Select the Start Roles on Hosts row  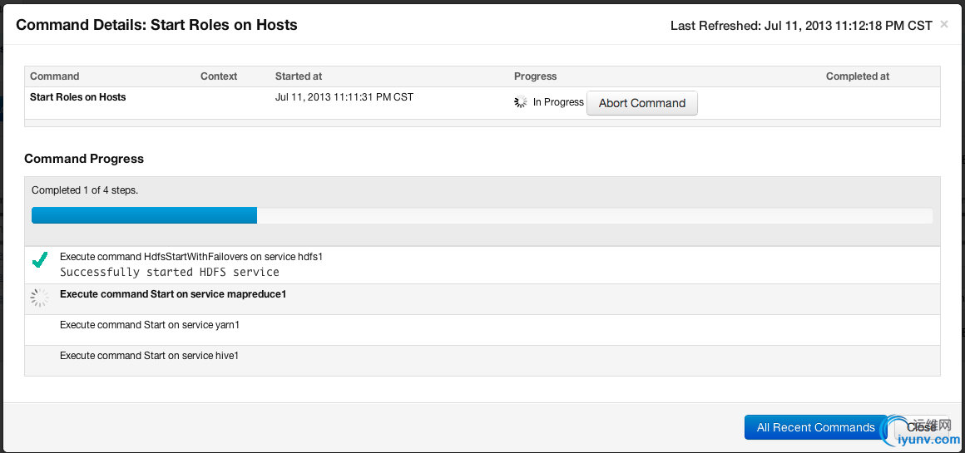point(78,97)
